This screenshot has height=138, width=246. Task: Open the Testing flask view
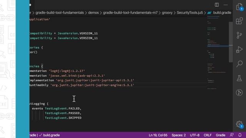239,78
